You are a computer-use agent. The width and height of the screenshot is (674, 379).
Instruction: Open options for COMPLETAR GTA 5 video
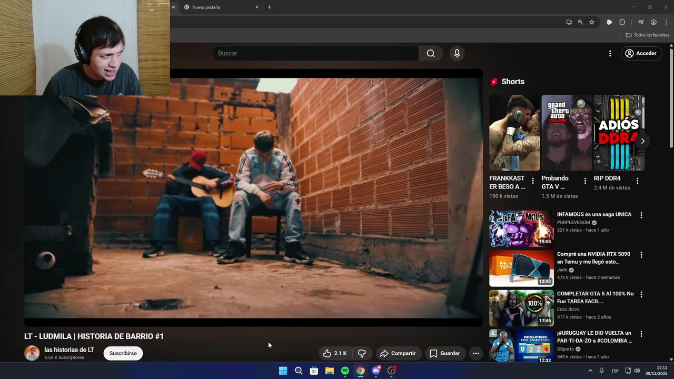[x=641, y=294]
